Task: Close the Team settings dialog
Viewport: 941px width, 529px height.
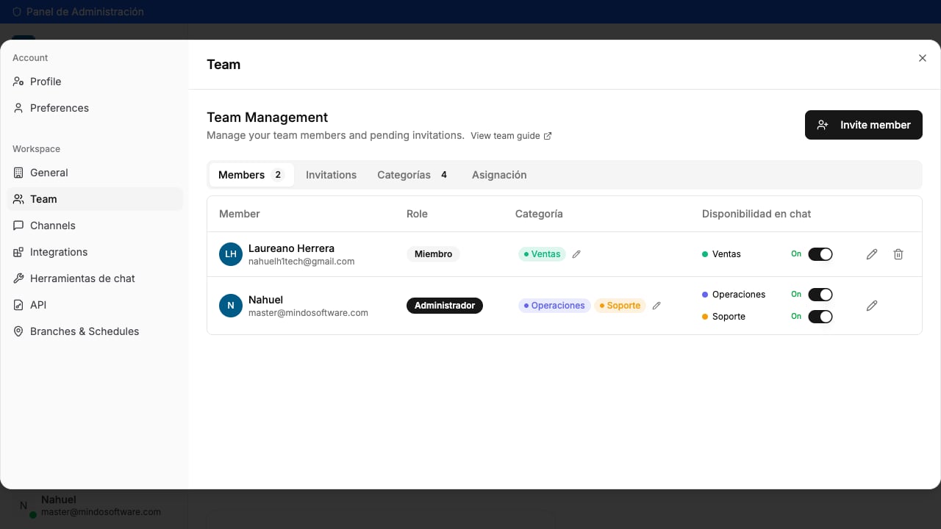Action: click(923, 58)
